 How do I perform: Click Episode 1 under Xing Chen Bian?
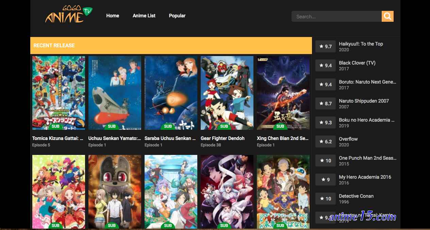click(266, 145)
